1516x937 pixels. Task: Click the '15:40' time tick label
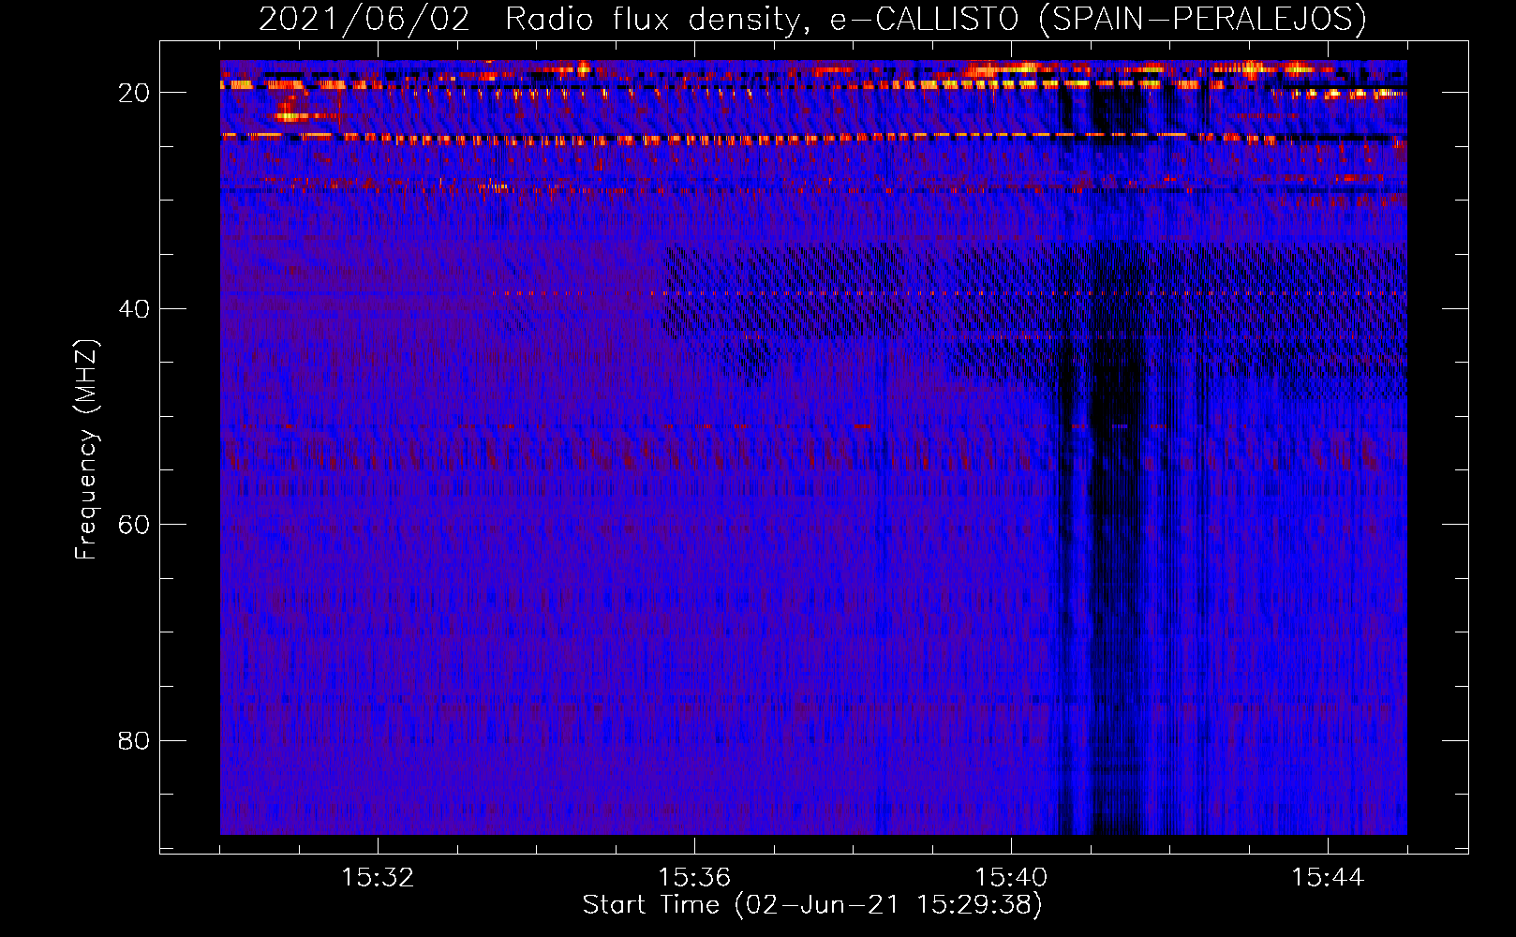tap(1011, 878)
